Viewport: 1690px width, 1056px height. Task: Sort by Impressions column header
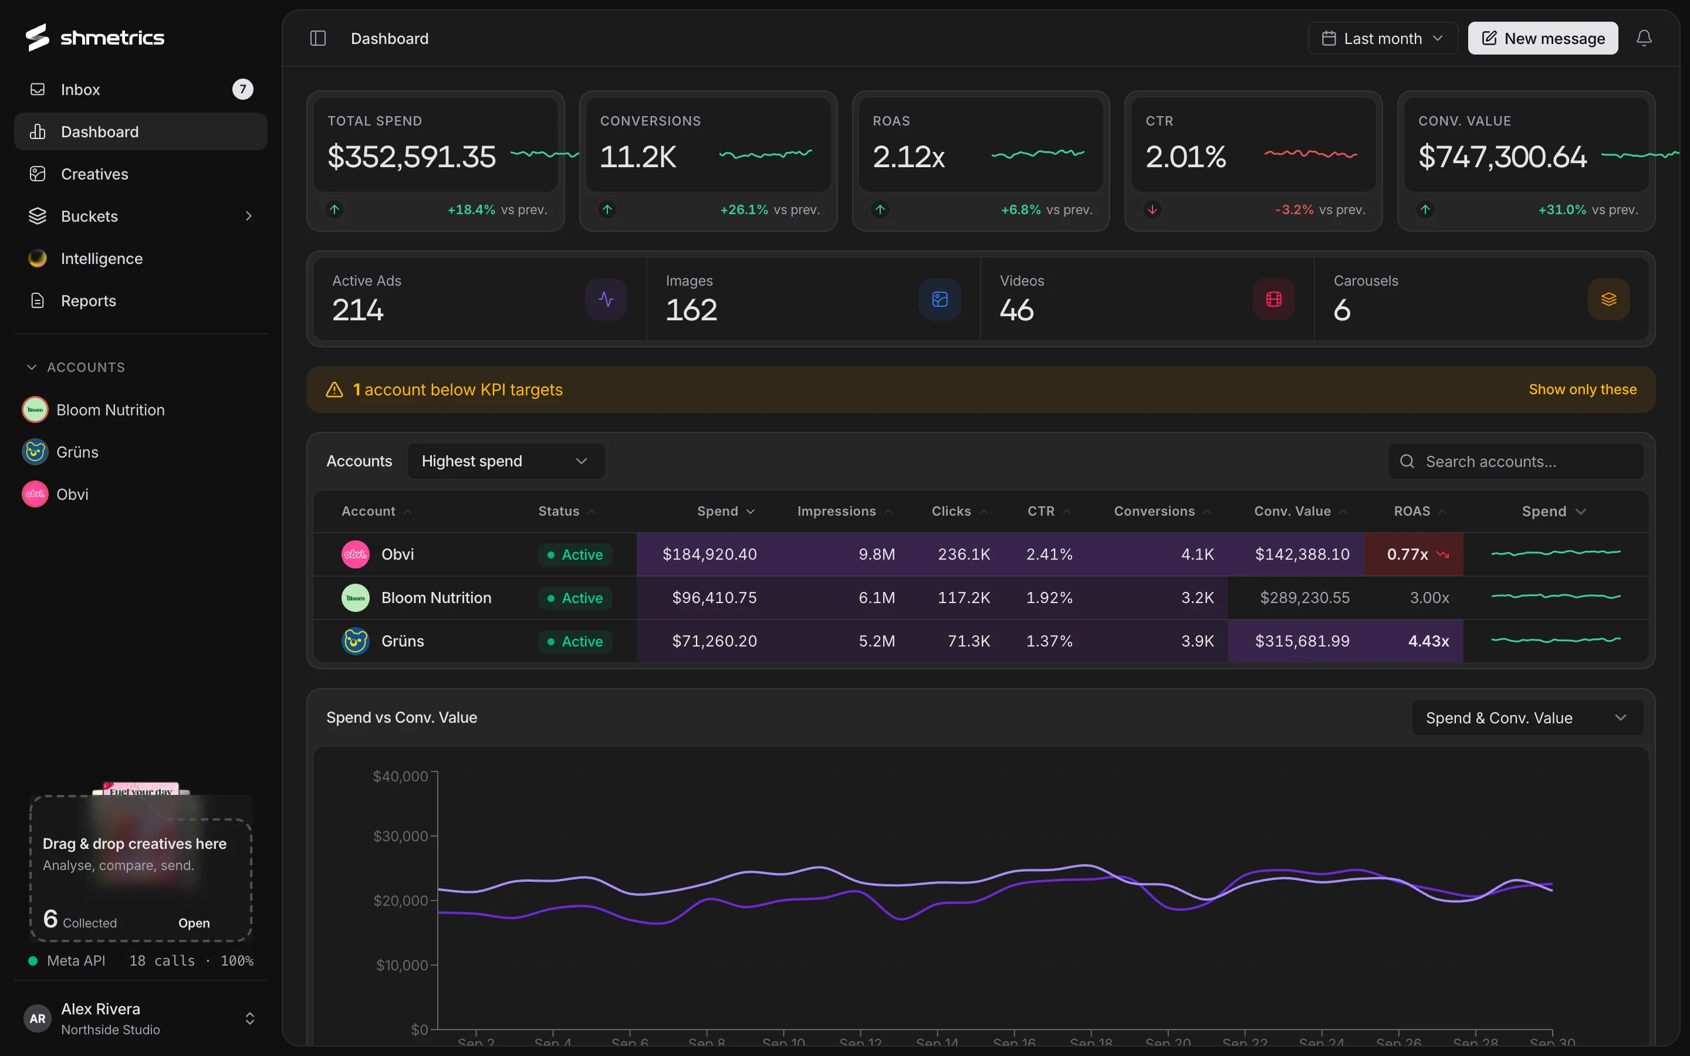(x=844, y=512)
